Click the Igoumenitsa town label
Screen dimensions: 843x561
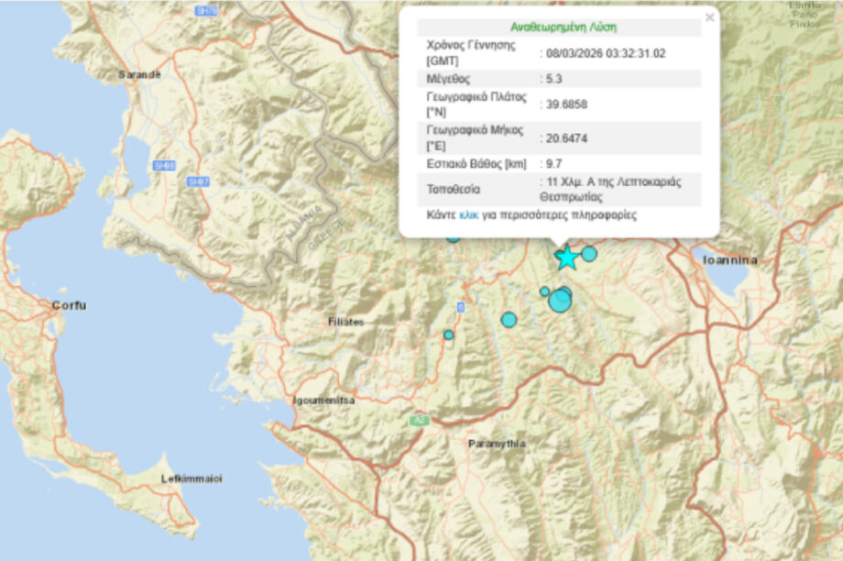(x=323, y=401)
